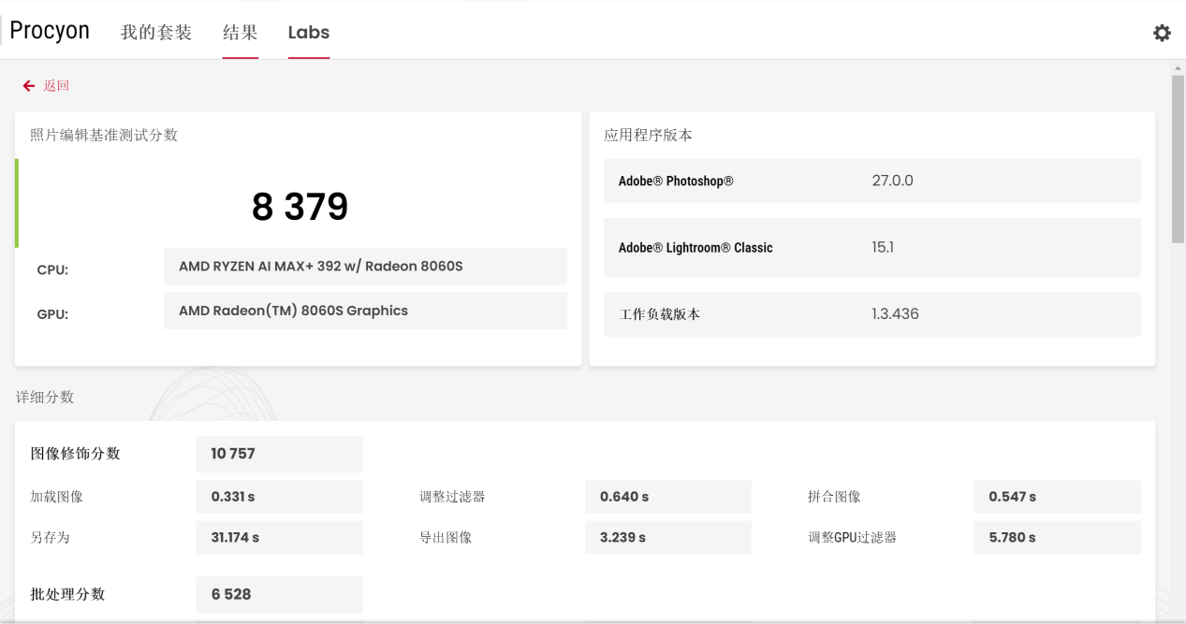Click the red back arrow icon

[x=29, y=86]
